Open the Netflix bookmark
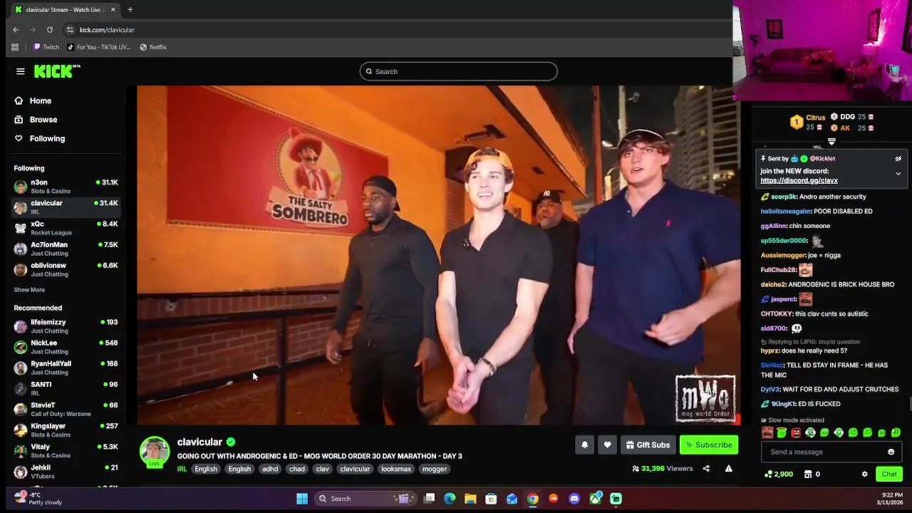 coord(153,47)
